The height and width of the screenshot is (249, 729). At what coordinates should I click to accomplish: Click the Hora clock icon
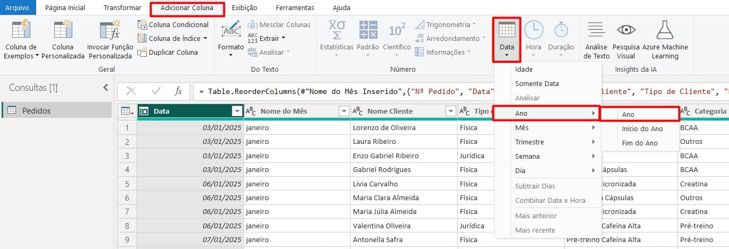point(533,29)
